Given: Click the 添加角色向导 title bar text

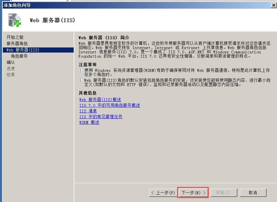Looking at the screenshot, I should coord(17,5).
